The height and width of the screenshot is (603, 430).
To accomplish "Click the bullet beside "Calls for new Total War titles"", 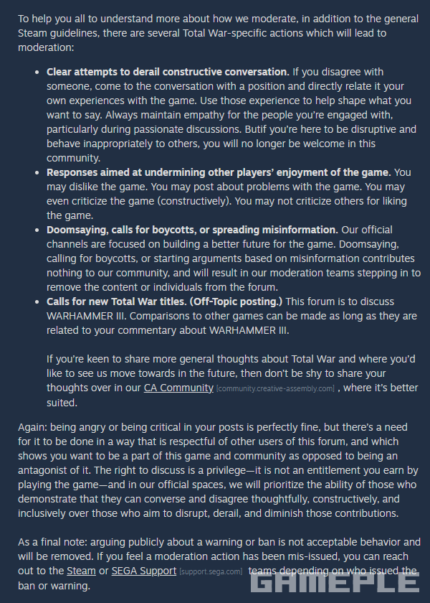I will (37, 301).
